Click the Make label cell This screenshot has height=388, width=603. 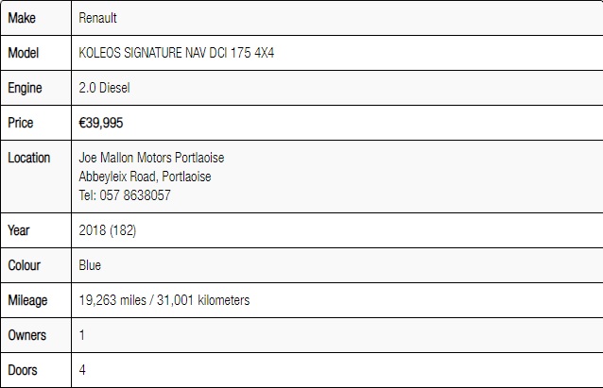pyautogui.click(x=36, y=18)
